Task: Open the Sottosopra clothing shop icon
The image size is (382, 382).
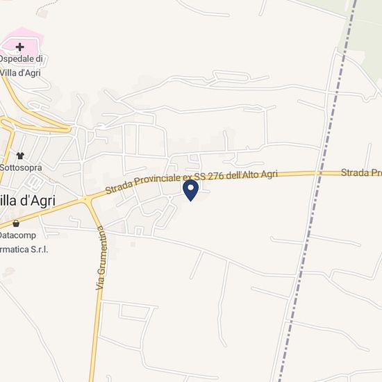Action: [x=20, y=156]
